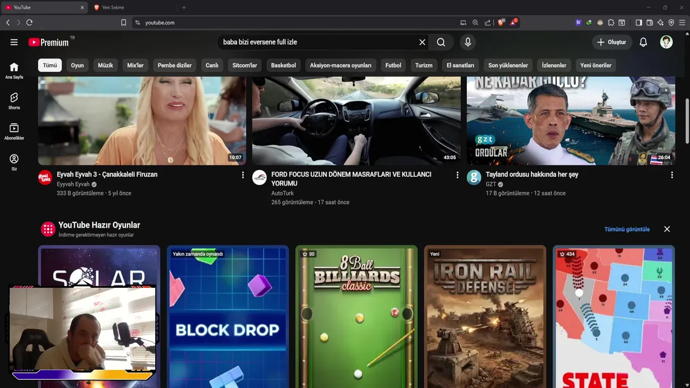
Task: Click the share icon in address bar
Action: pos(488,23)
